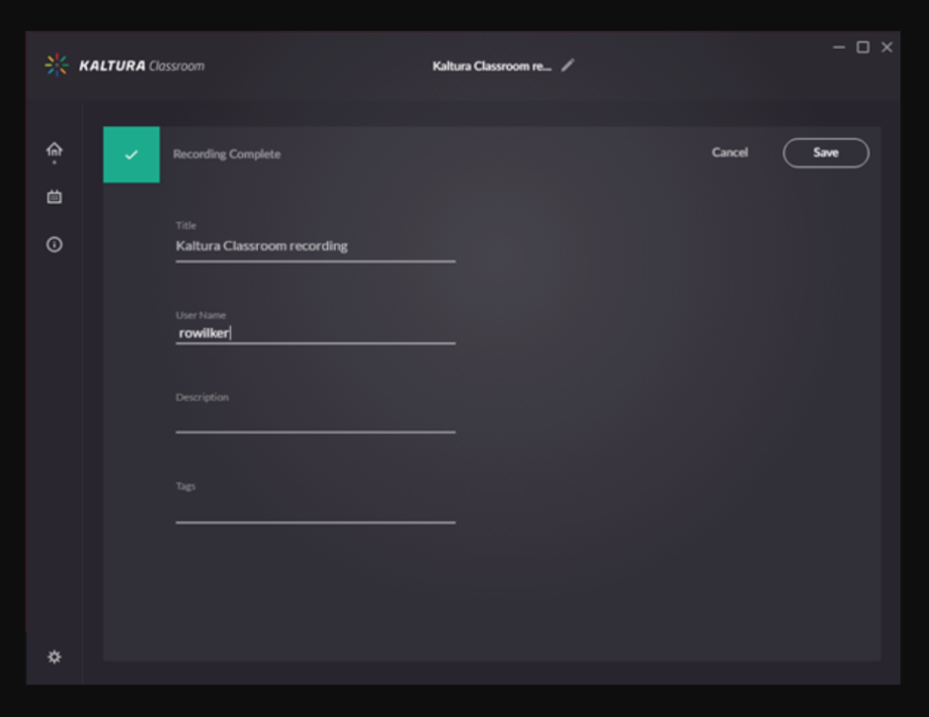Viewport: 929px width, 717px height.
Task: Click the User Name field containing rowilker
Action: coord(315,333)
